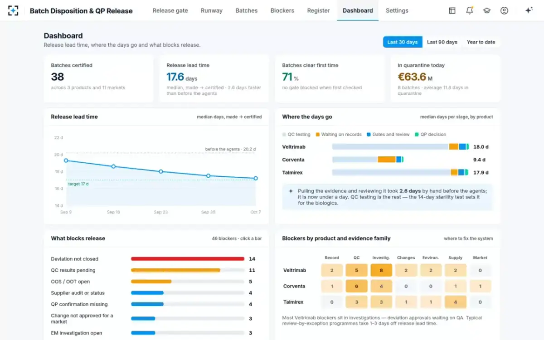The height and width of the screenshot is (340, 544).
Task: Click the Change not approved for a market bar
Action: click(143, 319)
